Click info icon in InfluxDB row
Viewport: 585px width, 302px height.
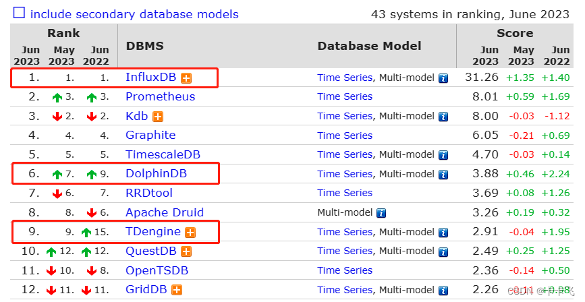tap(443, 78)
